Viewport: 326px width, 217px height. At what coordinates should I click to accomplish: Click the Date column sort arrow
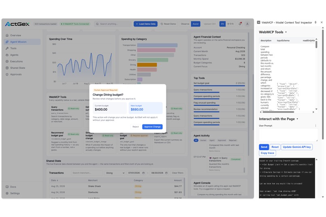coord(57,180)
